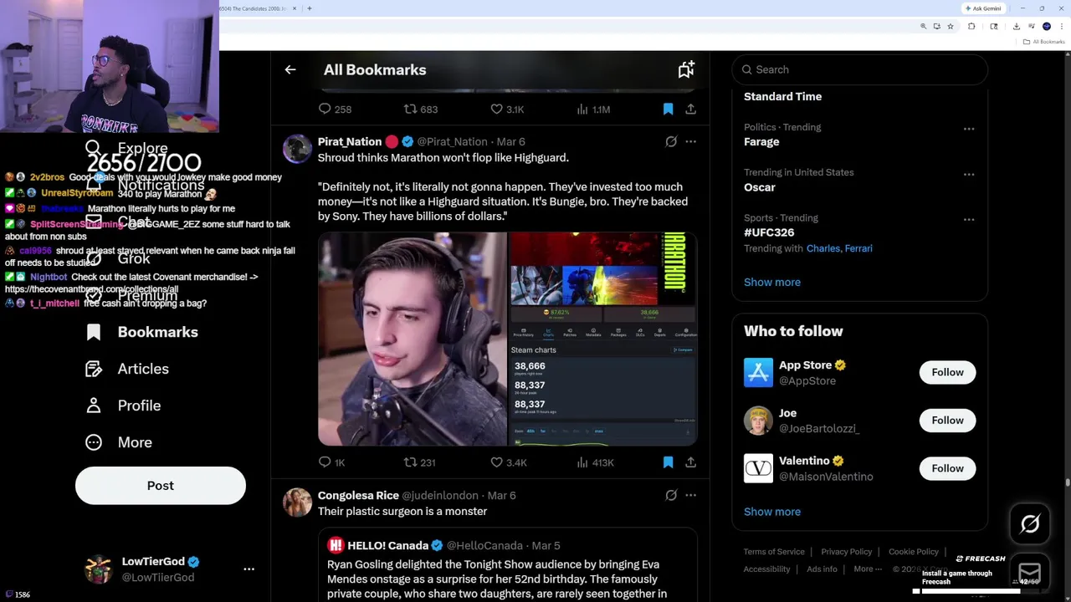Open more options on Pirat_Nation post

[x=690, y=142]
